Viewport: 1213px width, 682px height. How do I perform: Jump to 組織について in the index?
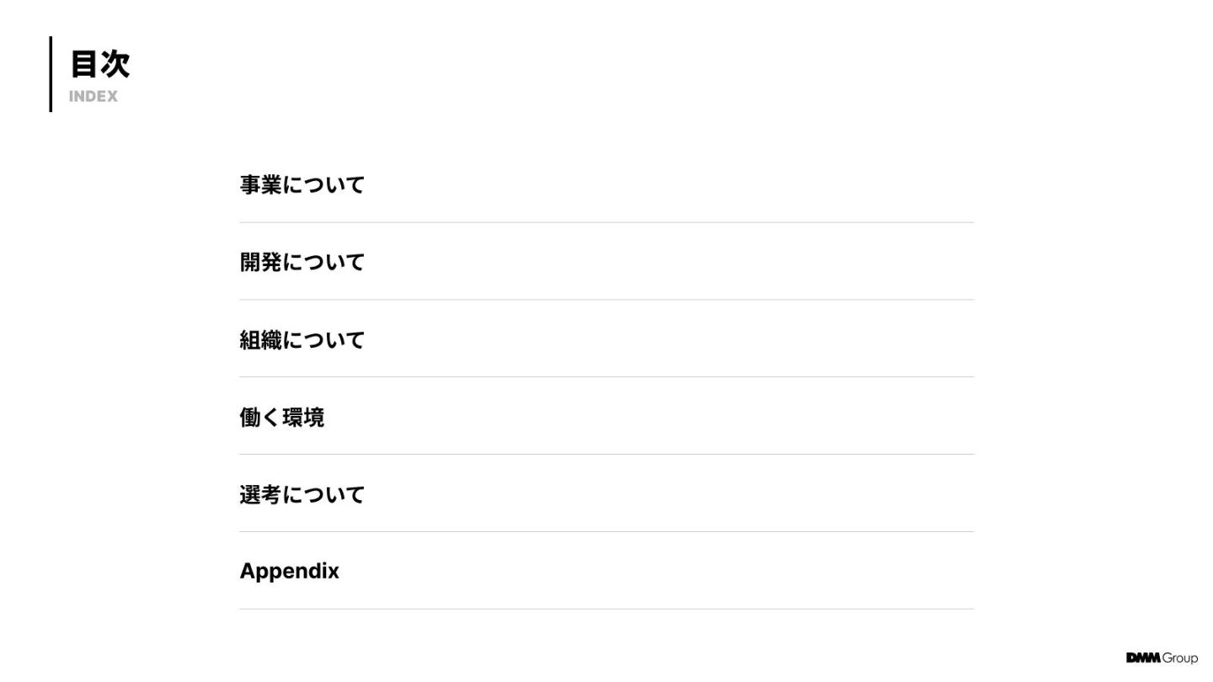click(302, 339)
